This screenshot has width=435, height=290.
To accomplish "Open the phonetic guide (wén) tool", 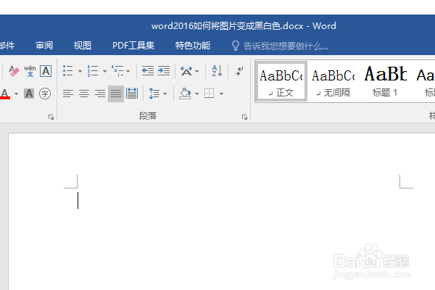I will point(30,71).
